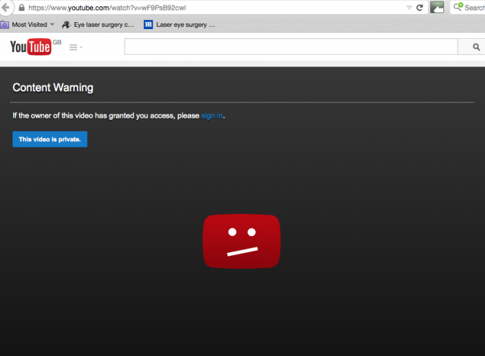Click the Content Warning heading
The height and width of the screenshot is (356, 485).
[x=53, y=88]
